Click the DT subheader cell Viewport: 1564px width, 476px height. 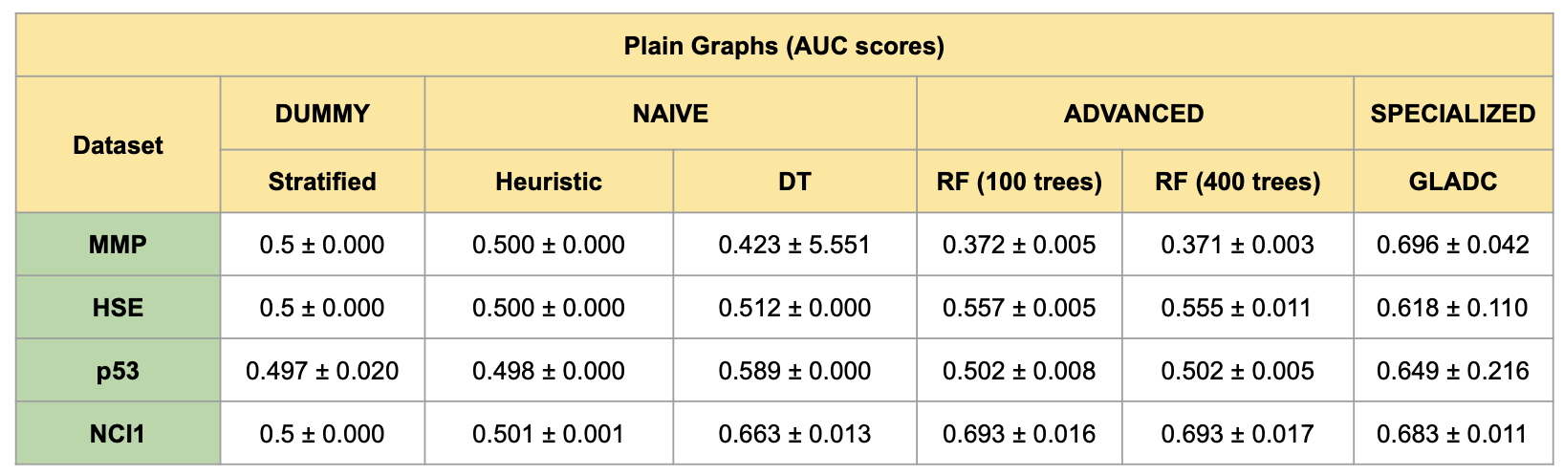coord(794,182)
